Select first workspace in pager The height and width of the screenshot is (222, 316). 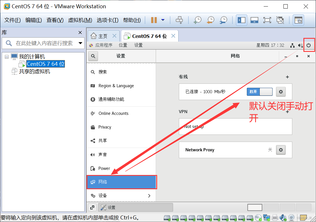click(x=255, y=207)
